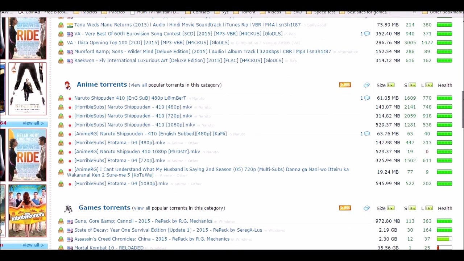Screen dimensions: 464x261
Task: Open HorribleSubs Naruto Shippuuden 410 [720p] torrent
Action: pos(133,116)
